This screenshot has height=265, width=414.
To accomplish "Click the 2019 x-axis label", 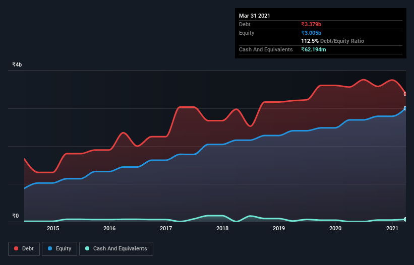I will tap(279, 228).
